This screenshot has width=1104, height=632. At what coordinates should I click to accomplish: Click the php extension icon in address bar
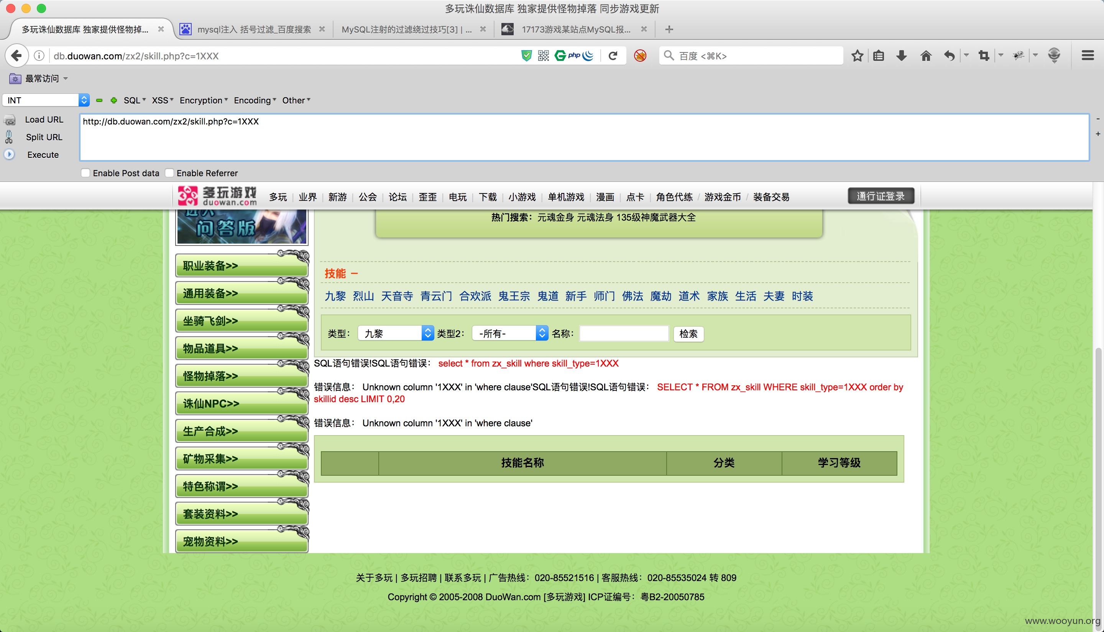tap(574, 56)
